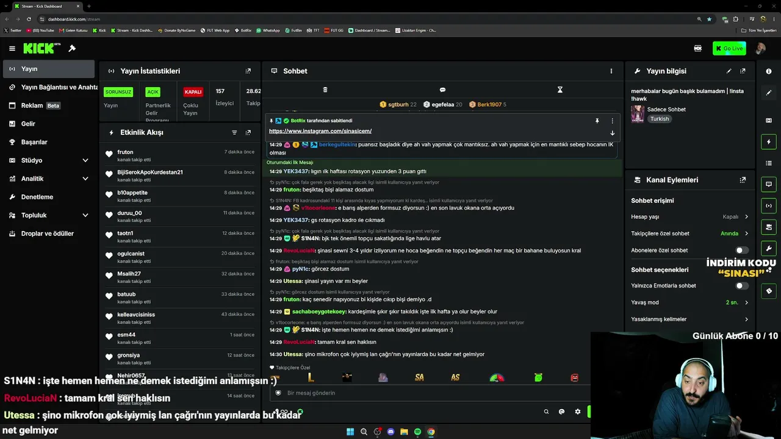The height and width of the screenshot is (439, 781).
Task: Open the pinned Instagram link
Action: (320, 131)
